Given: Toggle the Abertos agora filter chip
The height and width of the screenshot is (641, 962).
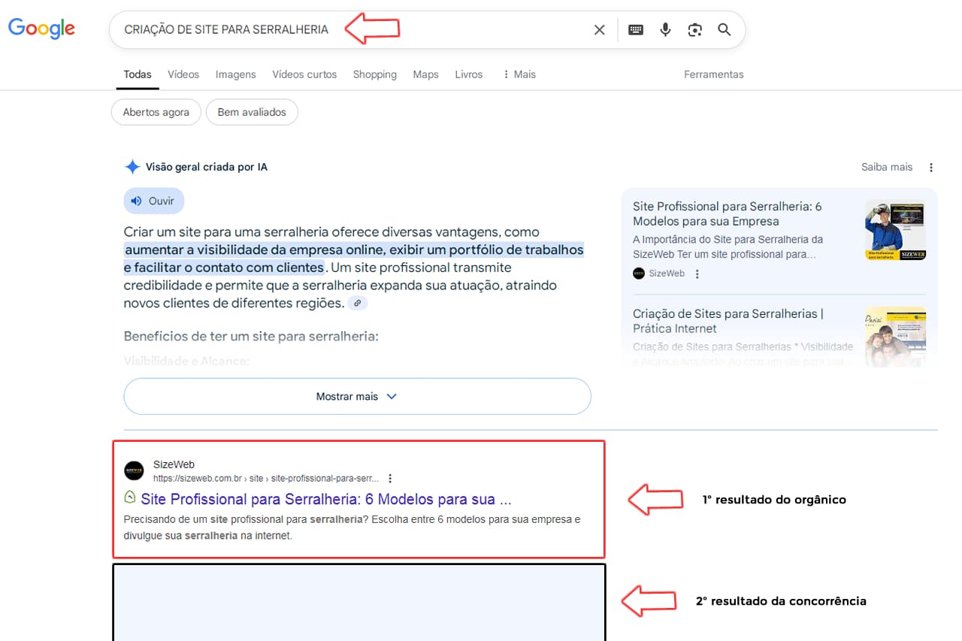Looking at the screenshot, I should coord(156,112).
